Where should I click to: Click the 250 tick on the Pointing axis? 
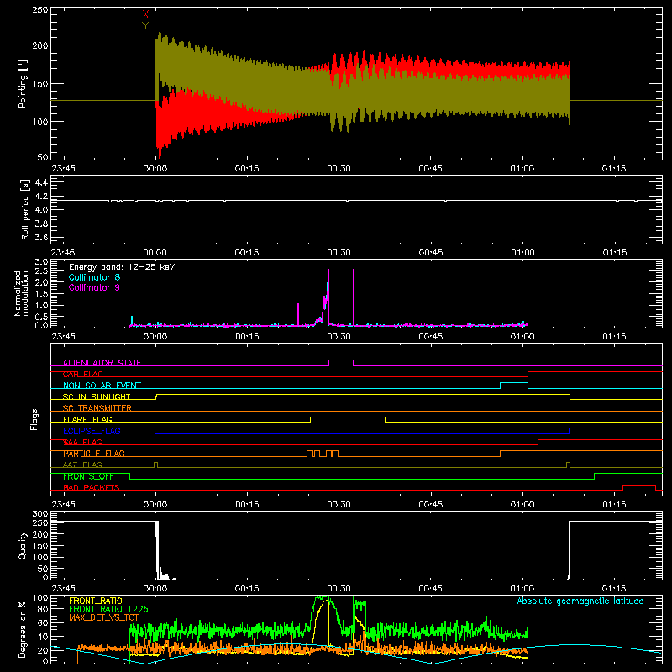click(x=40, y=9)
